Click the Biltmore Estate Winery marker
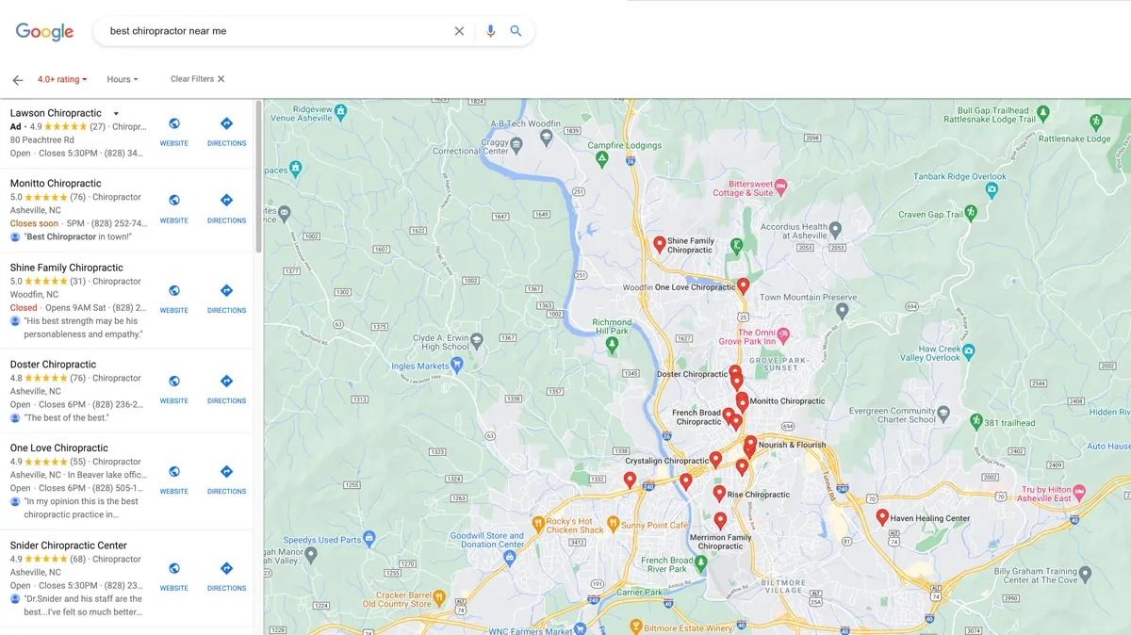The image size is (1131, 635). tap(637, 627)
